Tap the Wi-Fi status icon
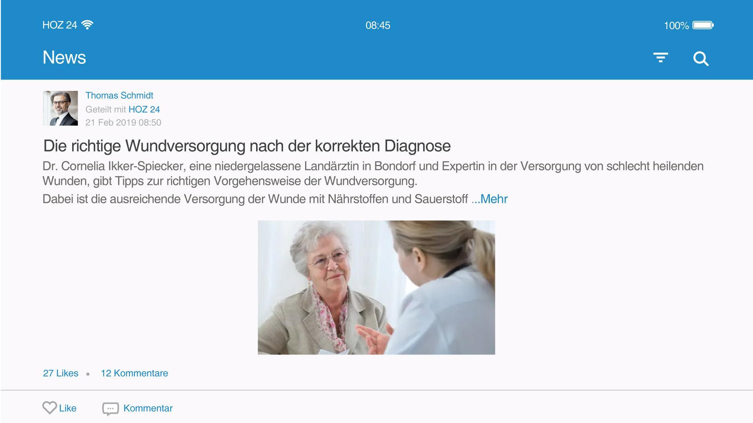753x423 pixels. pyautogui.click(x=87, y=25)
